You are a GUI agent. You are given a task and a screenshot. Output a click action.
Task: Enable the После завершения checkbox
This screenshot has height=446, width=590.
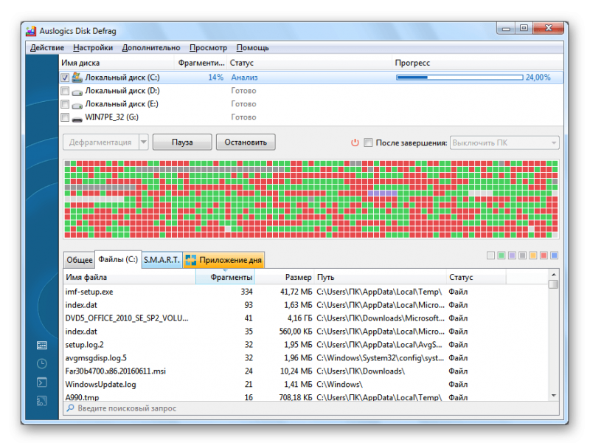point(368,143)
